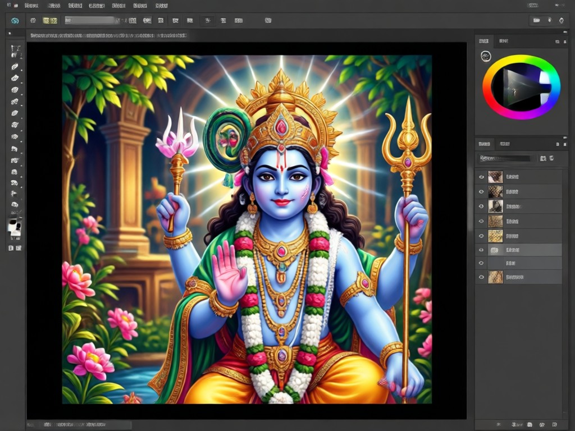Viewport: 575px width, 431px height.
Task: Toggle the yellow highlighted button in the options bar
Action: coord(50,21)
